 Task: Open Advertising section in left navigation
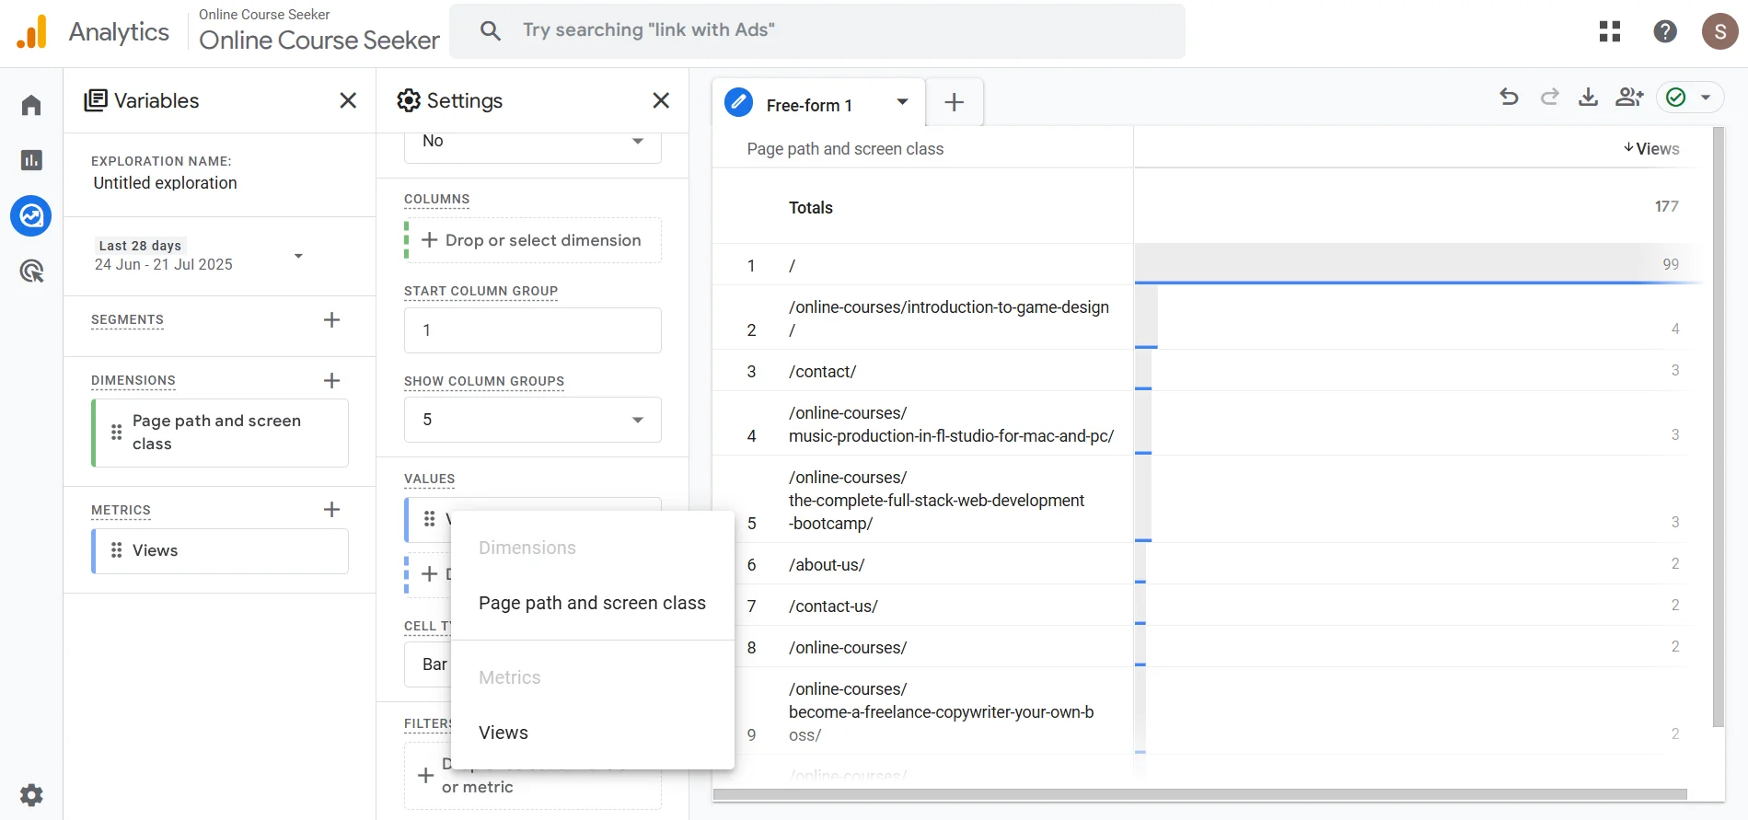click(x=31, y=271)
